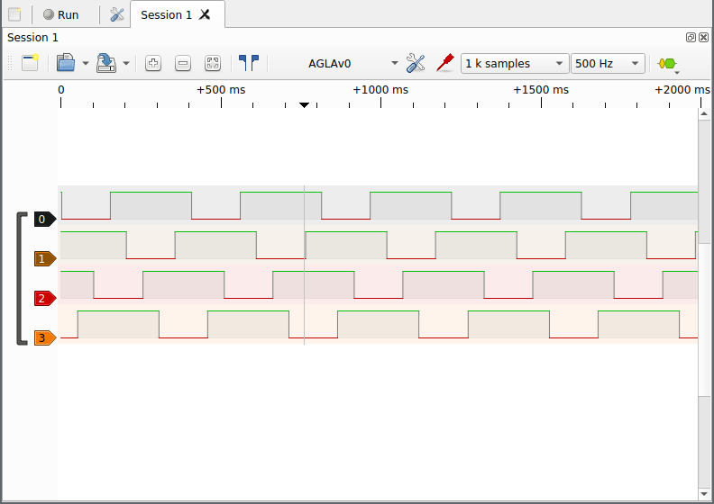Toggle the cursors display icon
Viewport: 714px width, 504px height.
pyautogui.click(x=249, y=63)
